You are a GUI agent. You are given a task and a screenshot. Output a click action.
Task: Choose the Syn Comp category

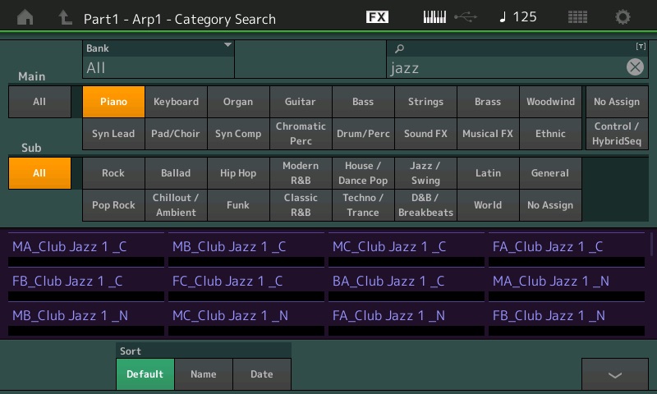[238, 134]
